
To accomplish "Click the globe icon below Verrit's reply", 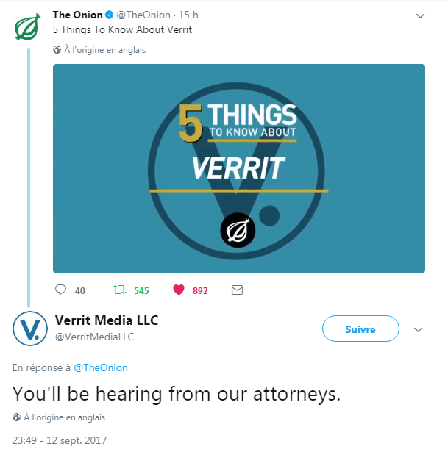I will tap(17, 417).
